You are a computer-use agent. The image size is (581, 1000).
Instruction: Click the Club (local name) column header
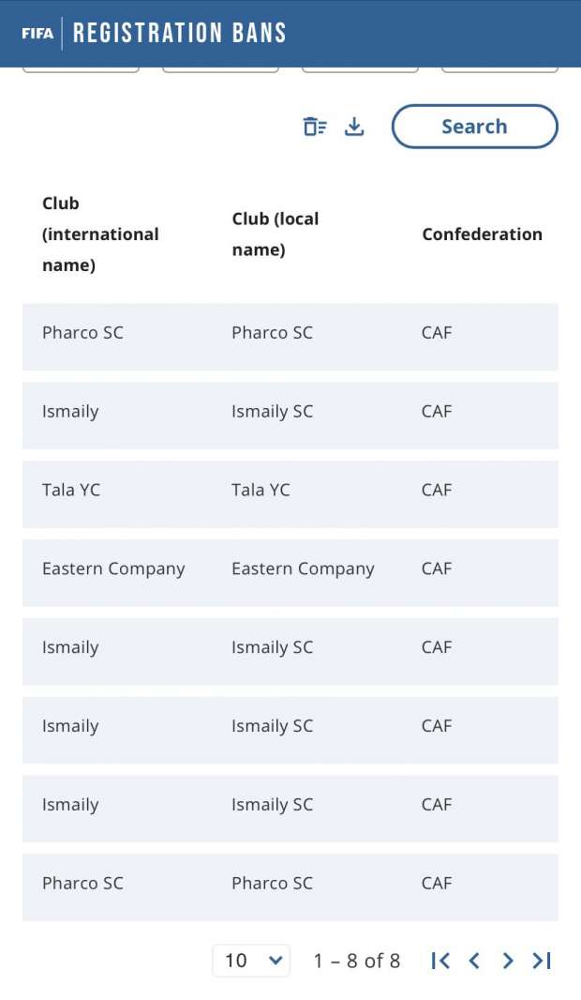[x=276, y=235]
